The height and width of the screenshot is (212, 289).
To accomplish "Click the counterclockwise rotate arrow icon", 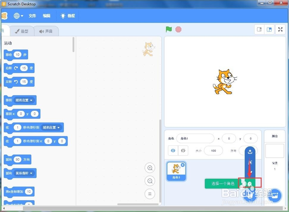I will 16,82.
